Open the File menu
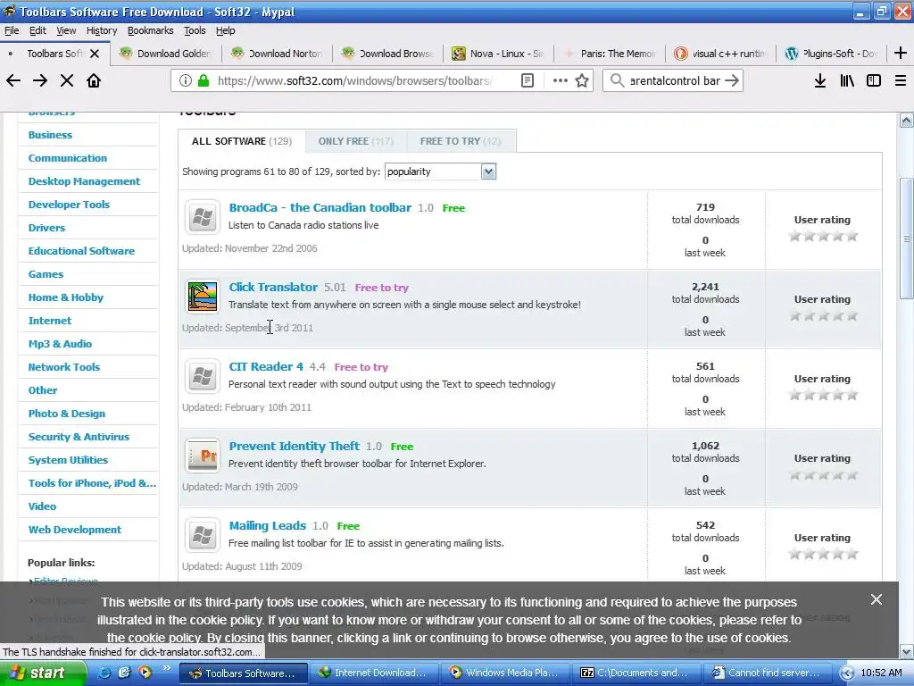The width and height of the screenshot is (914, 686). click(12, 30)
